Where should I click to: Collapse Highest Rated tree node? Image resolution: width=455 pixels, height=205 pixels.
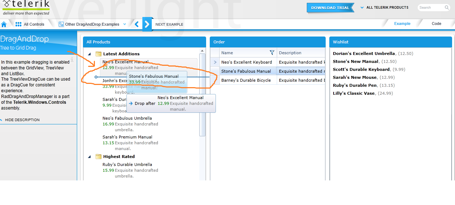89,157
